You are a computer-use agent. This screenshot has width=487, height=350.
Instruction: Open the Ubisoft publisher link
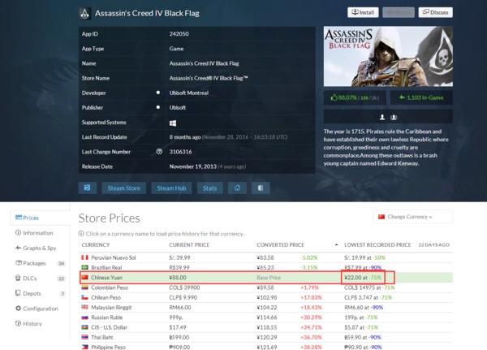(x=178, y=107)
